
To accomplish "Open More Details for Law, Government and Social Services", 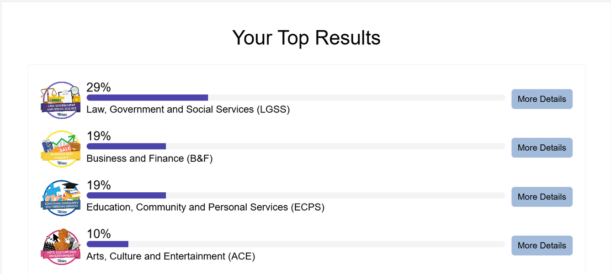I will tap(542, 99).
